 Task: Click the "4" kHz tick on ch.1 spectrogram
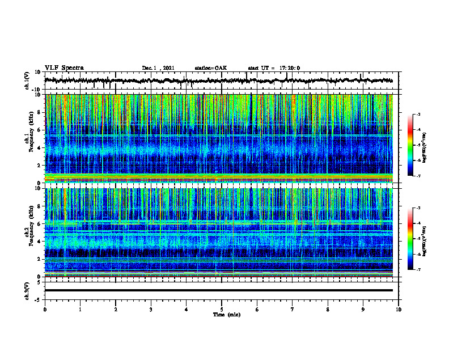[x=39, y=148]
